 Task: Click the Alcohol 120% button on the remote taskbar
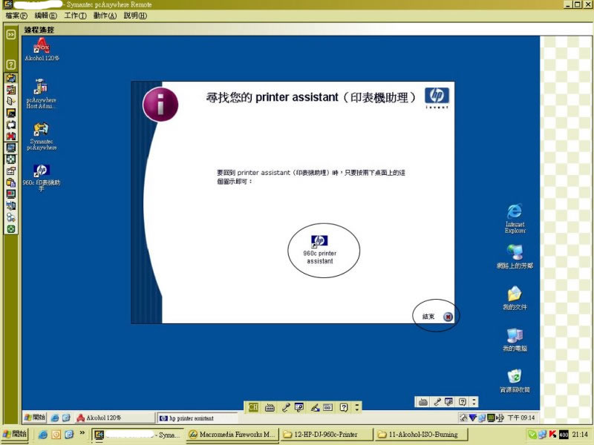click(x=115, y=418)
